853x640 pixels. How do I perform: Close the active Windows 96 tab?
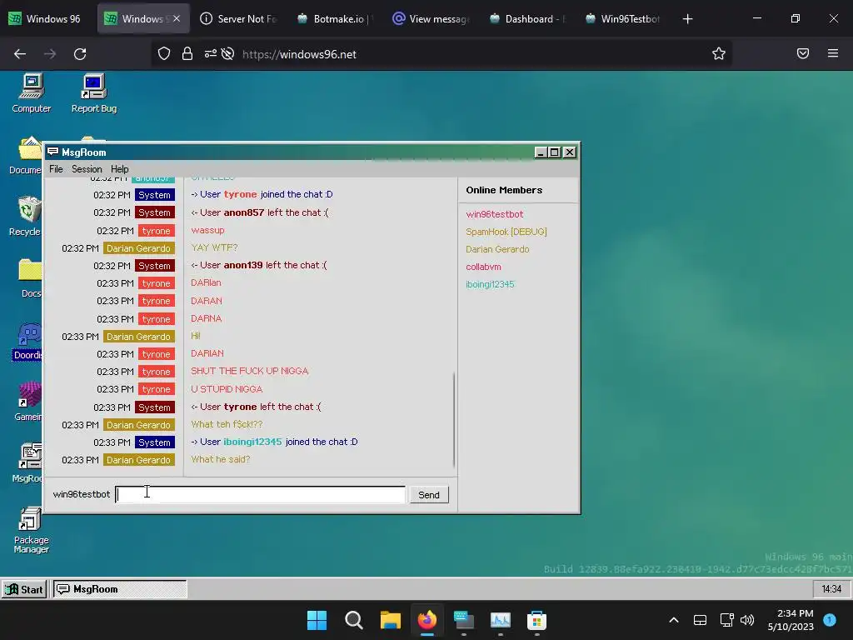pos(177,19)
